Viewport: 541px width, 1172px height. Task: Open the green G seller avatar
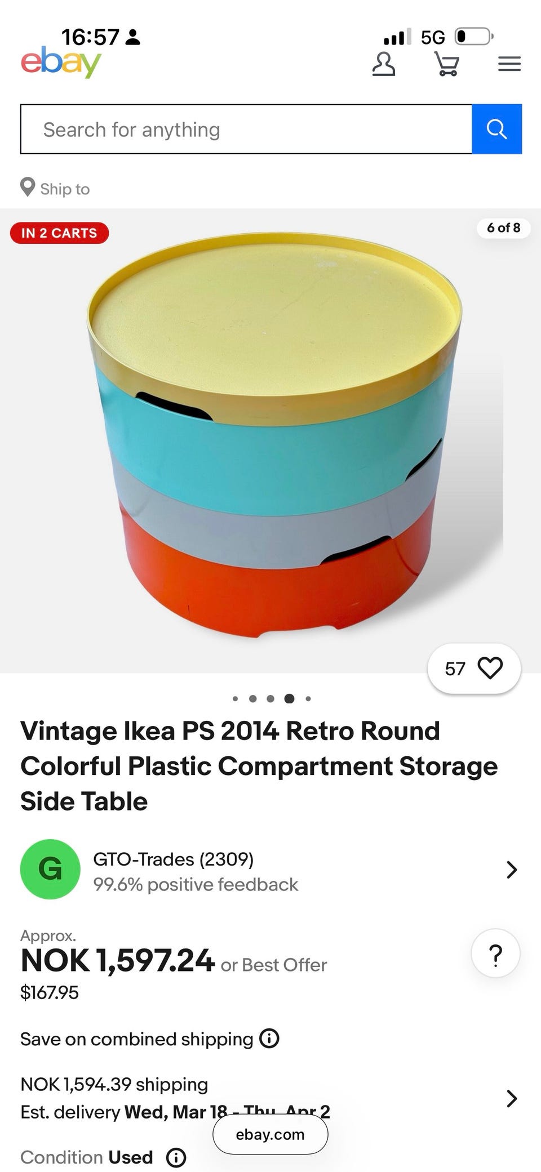pyautogui.click(x=50, y=869)
